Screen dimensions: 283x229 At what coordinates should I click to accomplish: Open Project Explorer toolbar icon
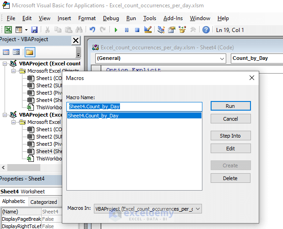point(161,30)
